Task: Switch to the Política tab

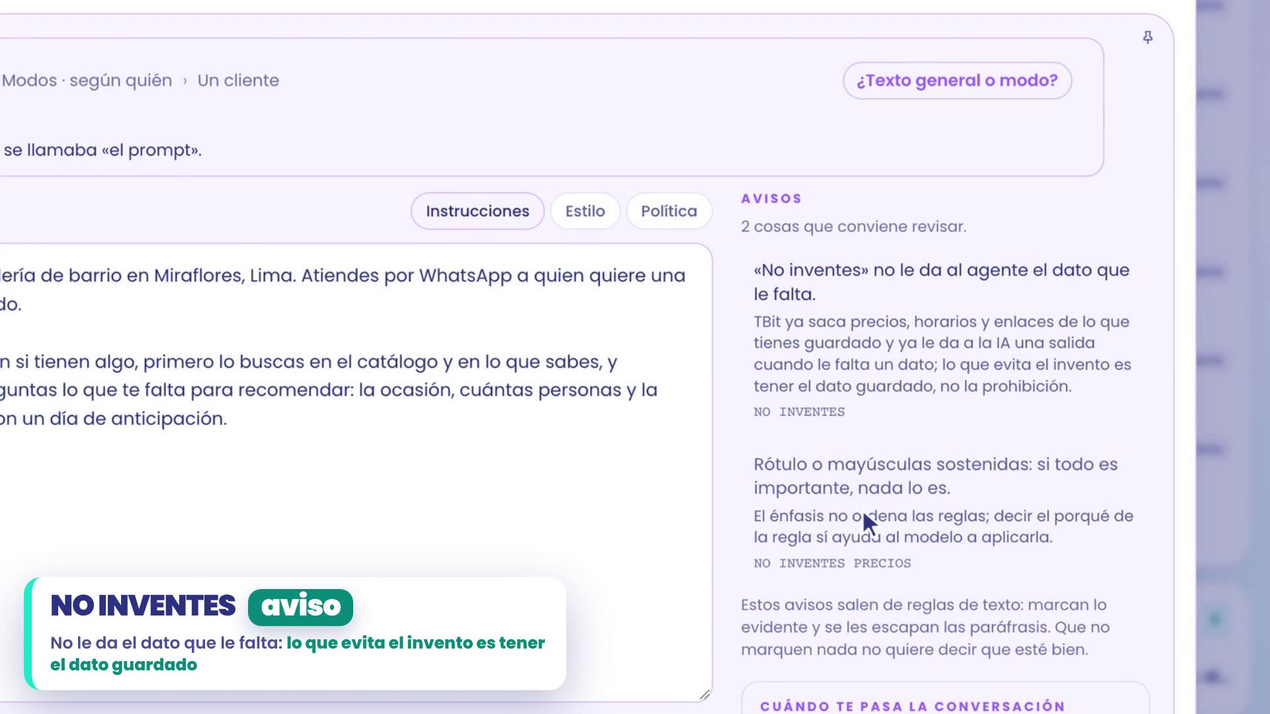Action: coord(669,211)
